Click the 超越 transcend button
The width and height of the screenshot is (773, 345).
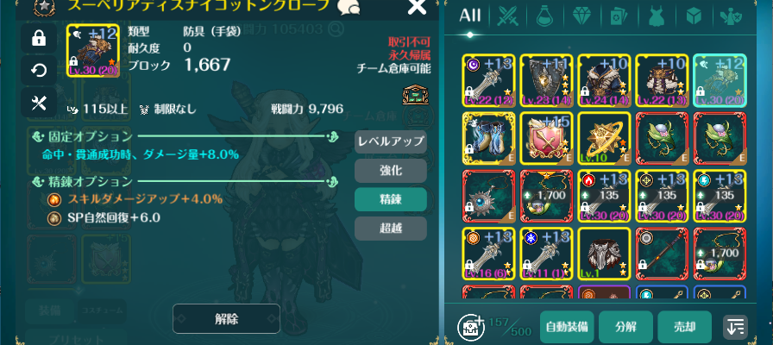[x=391, y=229]
